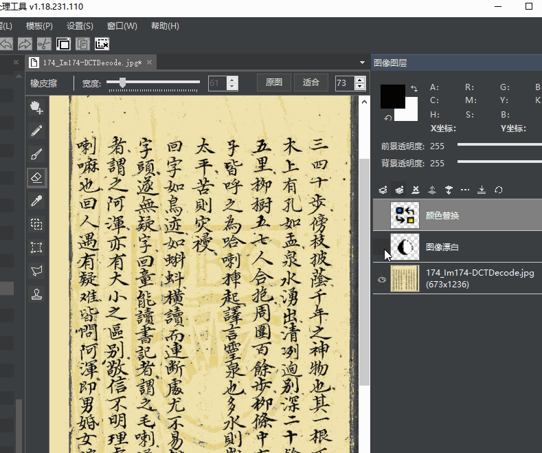Select the pencil tool

(x=36, y=131)
